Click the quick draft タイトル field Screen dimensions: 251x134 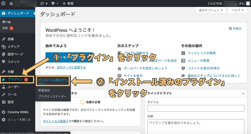[x=196, y=108]
